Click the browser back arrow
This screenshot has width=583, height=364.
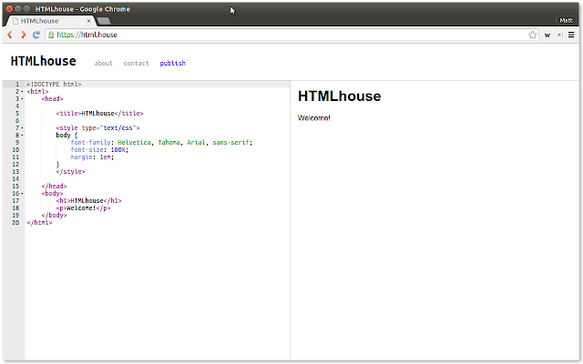10,35
